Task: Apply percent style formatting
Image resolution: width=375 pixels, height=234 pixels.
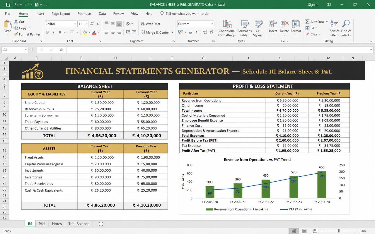Action: (x=190, y=32)
